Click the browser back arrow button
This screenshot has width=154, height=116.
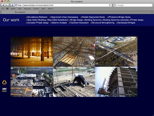click(3, 5)
